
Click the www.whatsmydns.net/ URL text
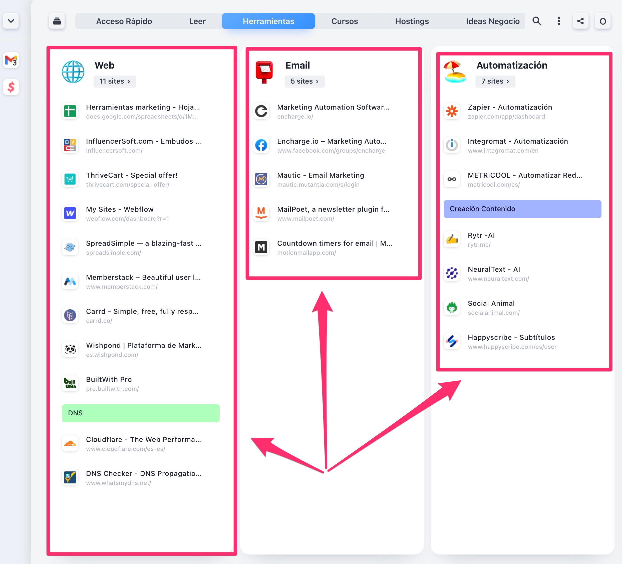tap(119, 483)
